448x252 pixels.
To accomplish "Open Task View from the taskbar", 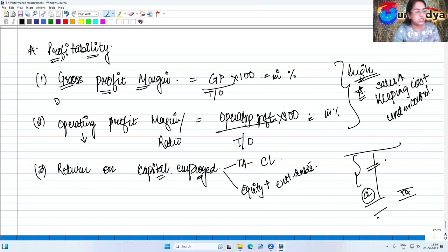I will (229, 246).
